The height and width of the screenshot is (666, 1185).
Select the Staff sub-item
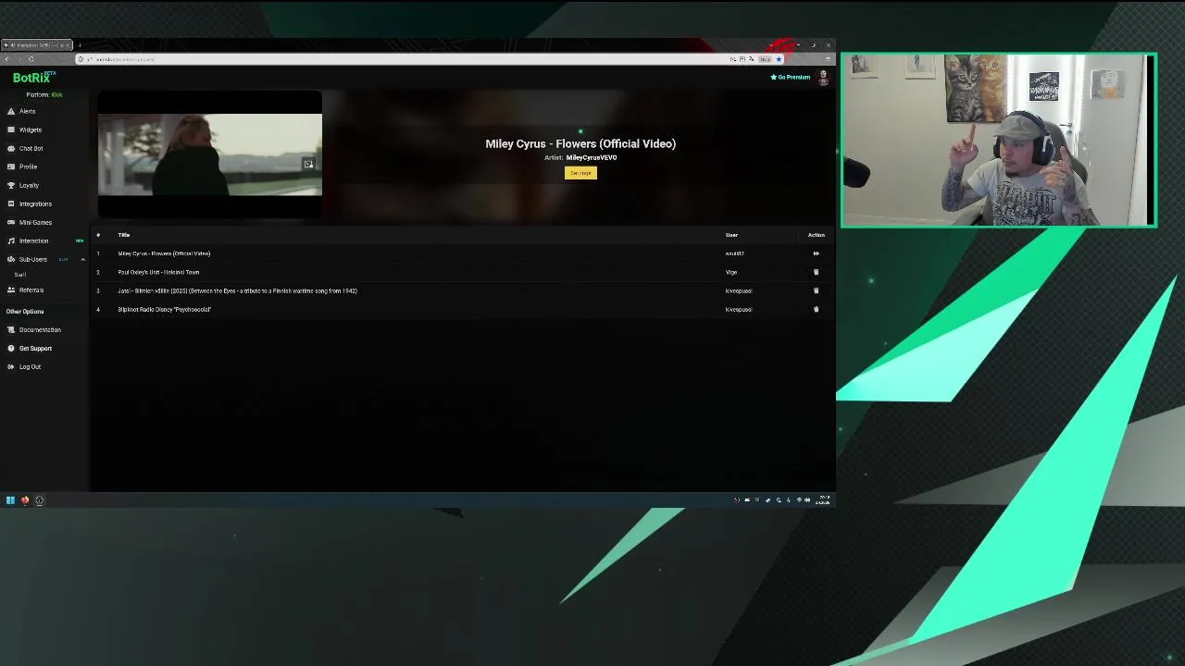pyautogui.click(x=20, y=275)
